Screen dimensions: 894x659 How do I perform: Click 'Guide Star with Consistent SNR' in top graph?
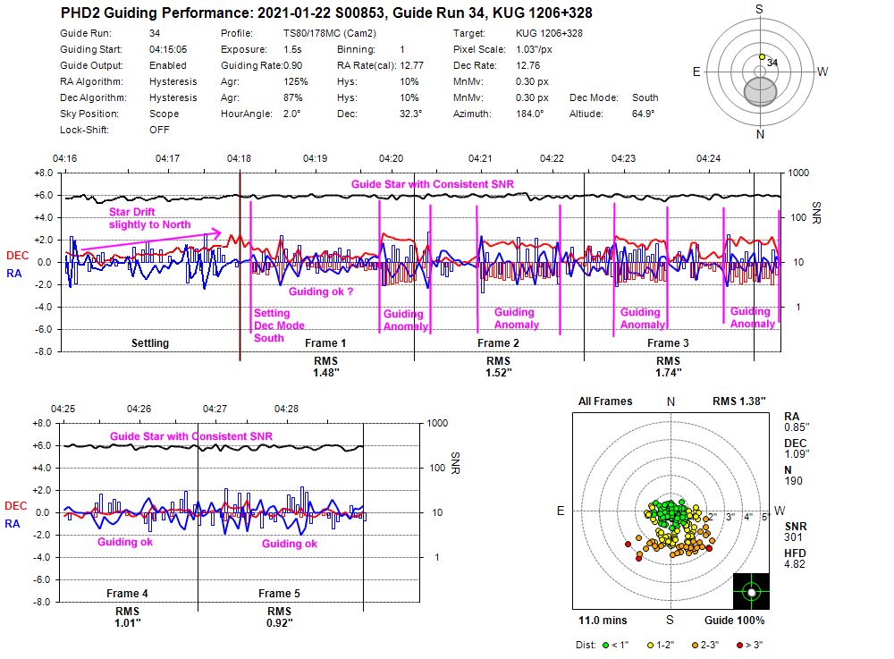[x=432, y=184]
